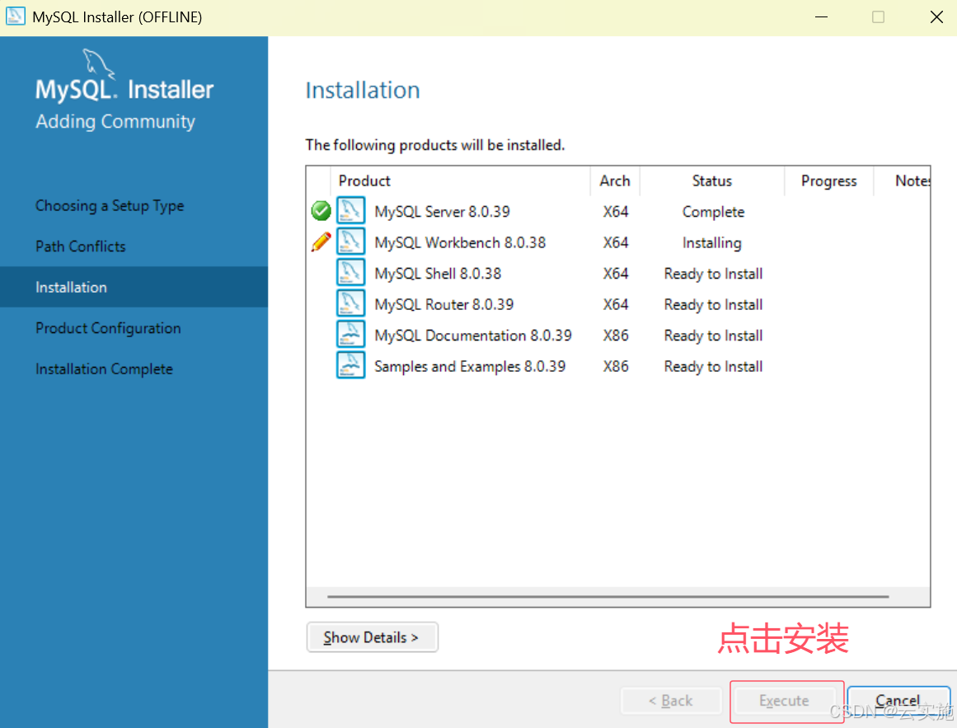Click the horizontal scrollbar of the product list
This screenshot has width=957, height=728.
(608, 596)
